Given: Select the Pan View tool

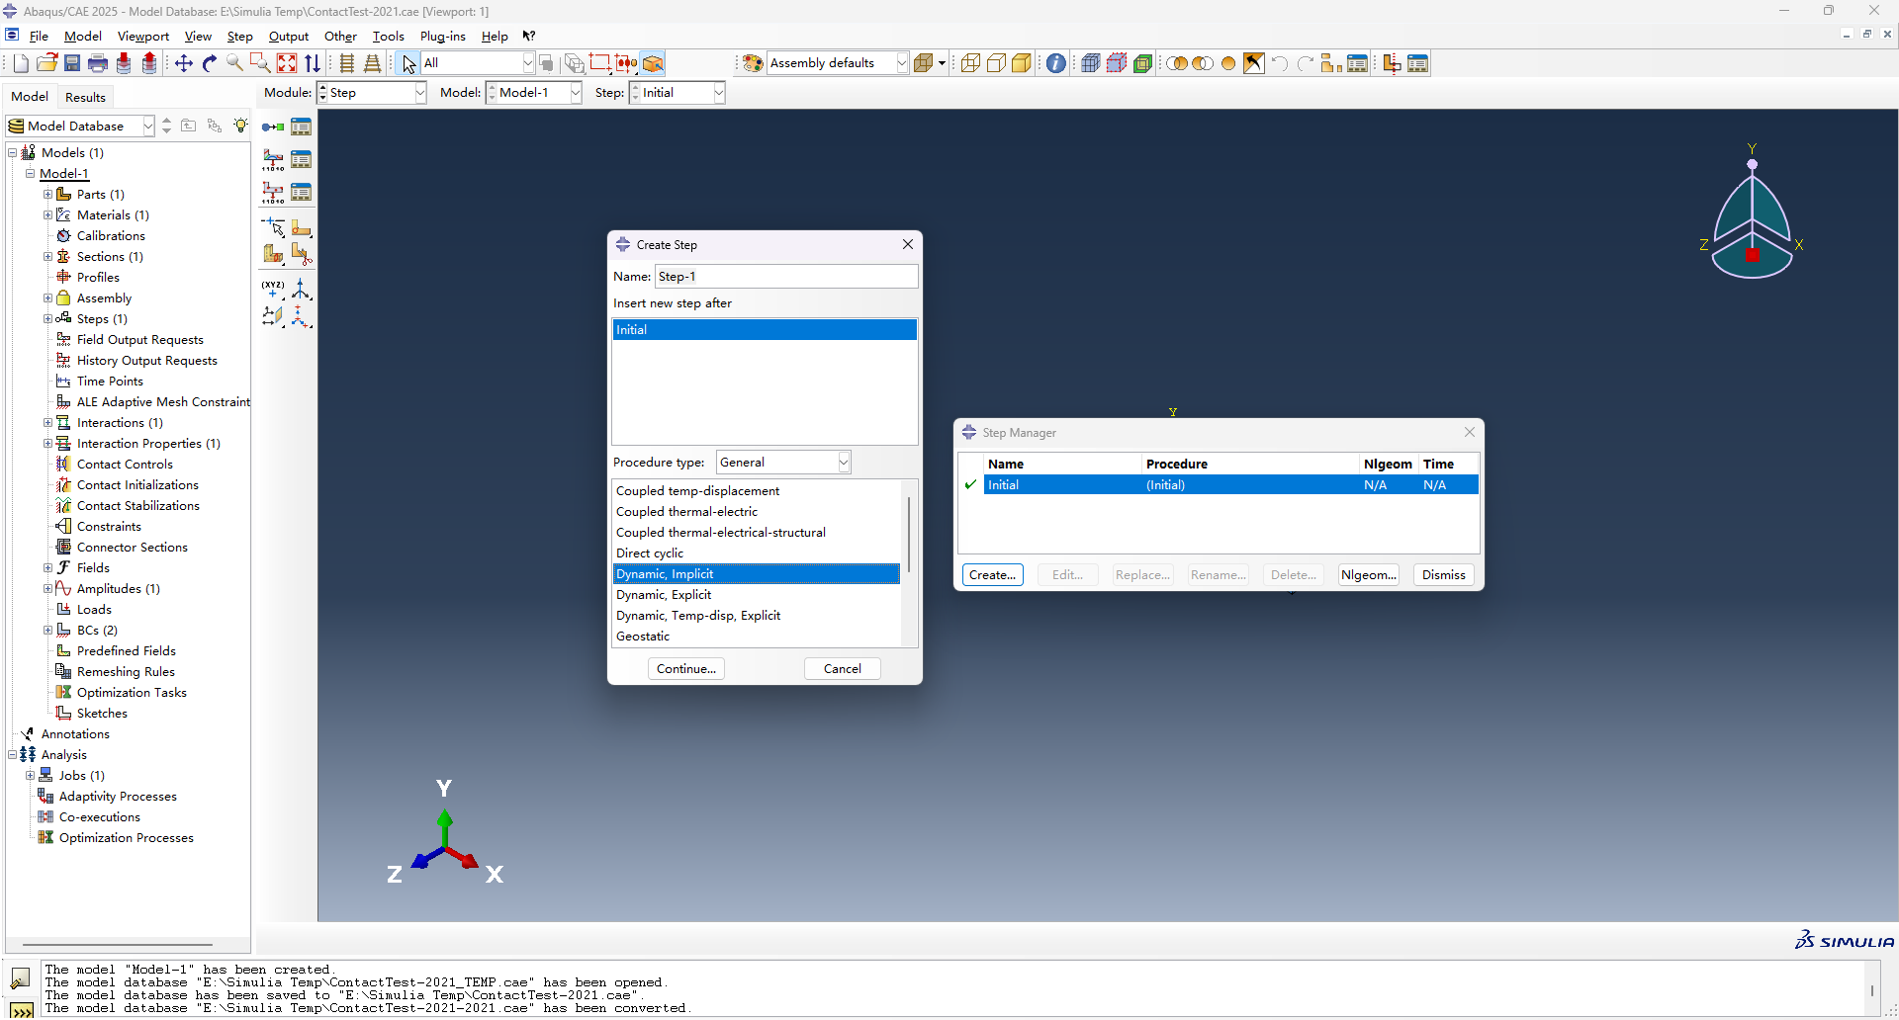Looking at the screenshot, I should [x=184, y=64].
